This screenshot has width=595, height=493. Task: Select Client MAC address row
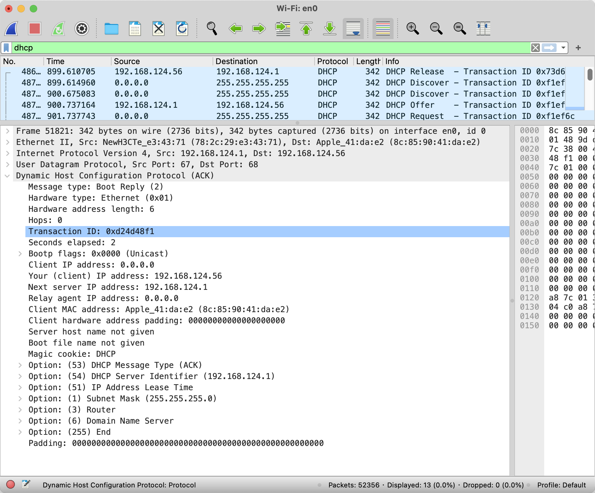[x=267, y=309]
